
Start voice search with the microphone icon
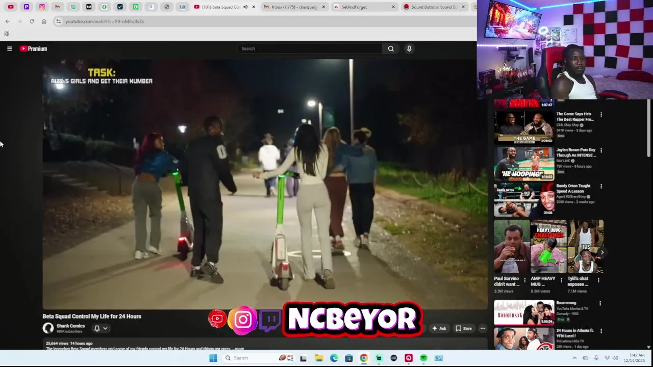click(x=409, y=48)
